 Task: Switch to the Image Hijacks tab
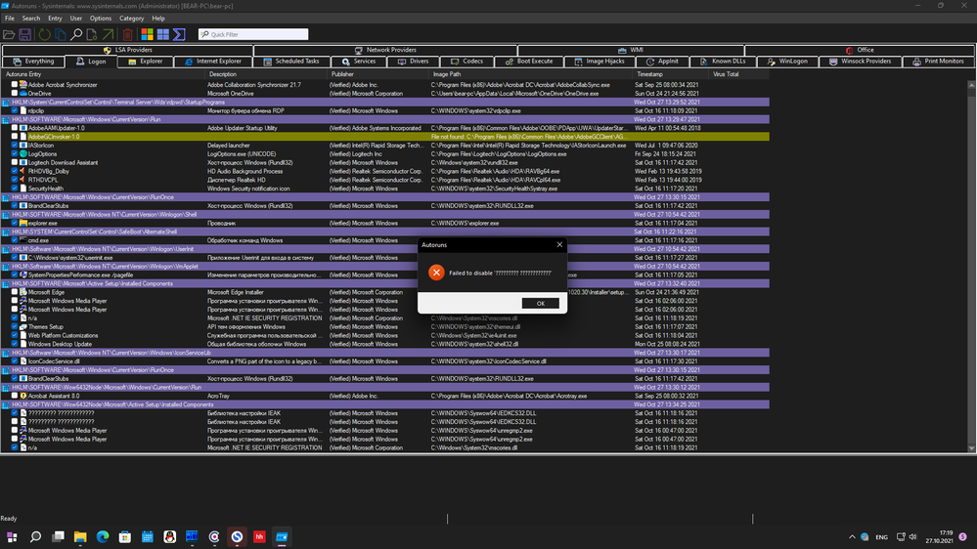[599, 62]
